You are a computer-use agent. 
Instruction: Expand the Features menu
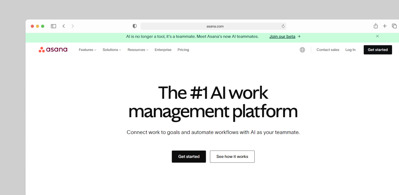coord(87,50)
